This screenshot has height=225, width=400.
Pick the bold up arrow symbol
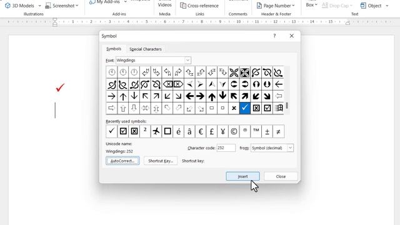tap(212, 96)
